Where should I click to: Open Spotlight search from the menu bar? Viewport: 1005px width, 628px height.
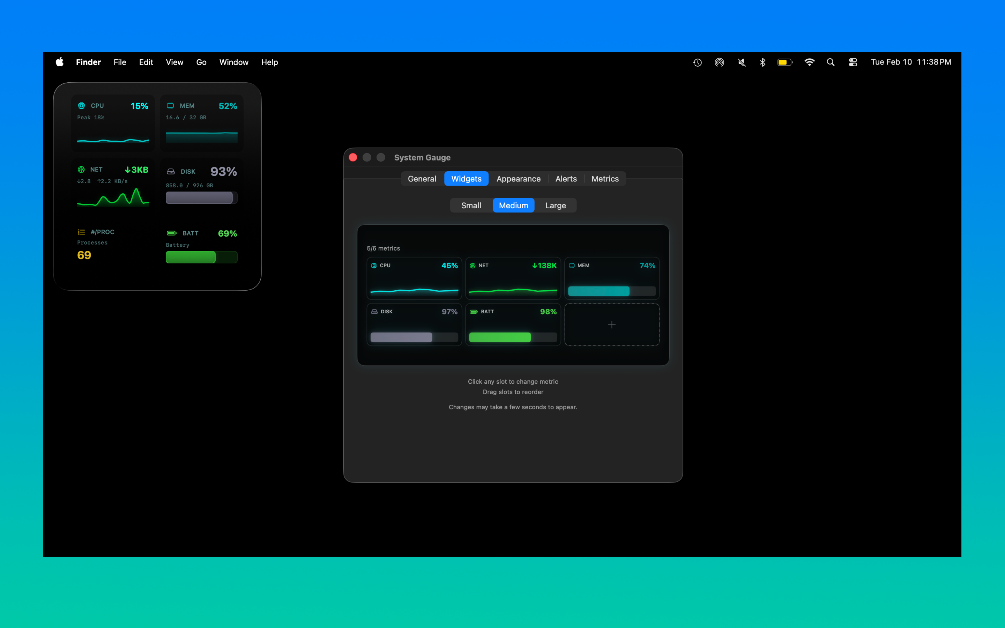coord(830,62)
